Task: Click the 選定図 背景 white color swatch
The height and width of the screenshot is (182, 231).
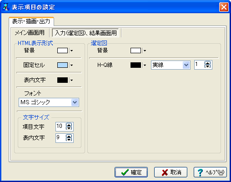Action: (136, 51)
